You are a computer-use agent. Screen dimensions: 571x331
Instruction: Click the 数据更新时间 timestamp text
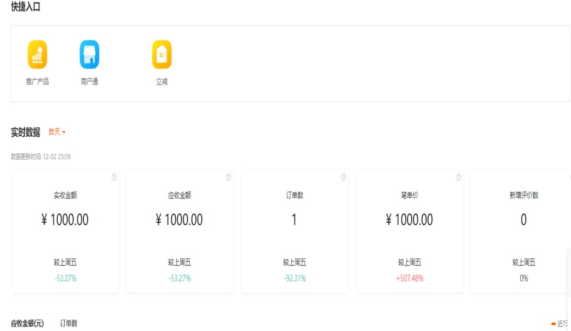41,157
